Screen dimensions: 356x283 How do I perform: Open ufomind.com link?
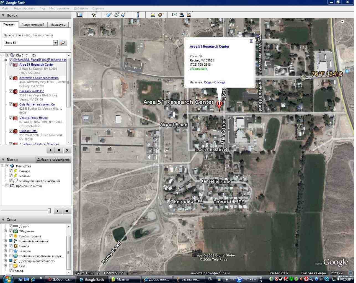pyautogui.click(x=198, y=69)
